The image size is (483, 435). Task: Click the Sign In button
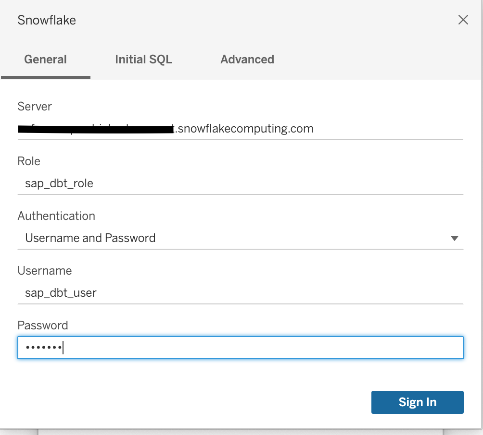coord(417,402)
